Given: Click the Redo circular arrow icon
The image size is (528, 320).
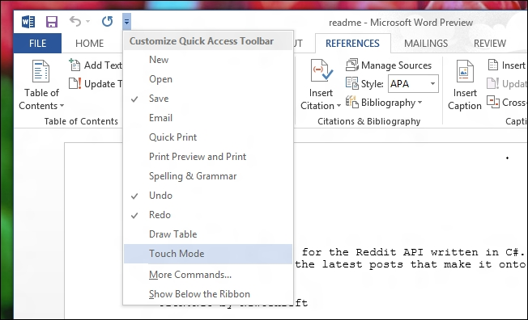Looking at the screenshot, I should (x=107, y=22).
